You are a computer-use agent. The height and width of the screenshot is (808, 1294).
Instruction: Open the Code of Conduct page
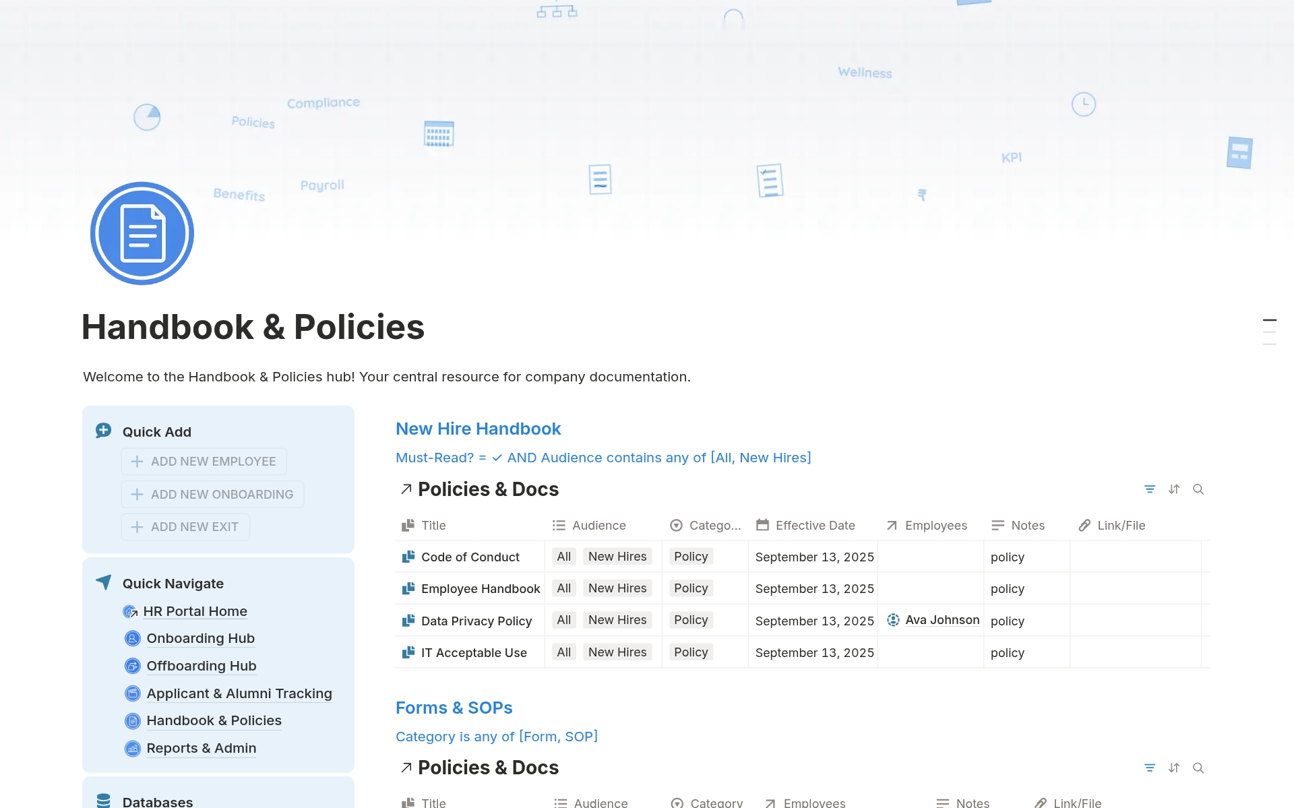click(470, 557)
